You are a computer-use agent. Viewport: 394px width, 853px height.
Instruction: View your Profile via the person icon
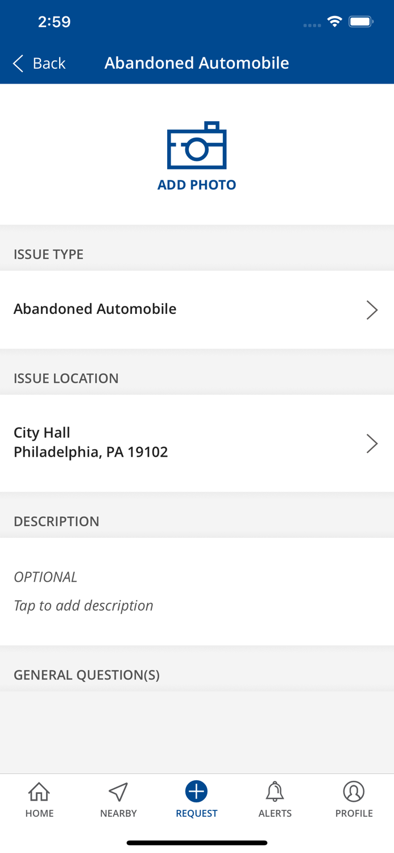[x=354, y=791]
